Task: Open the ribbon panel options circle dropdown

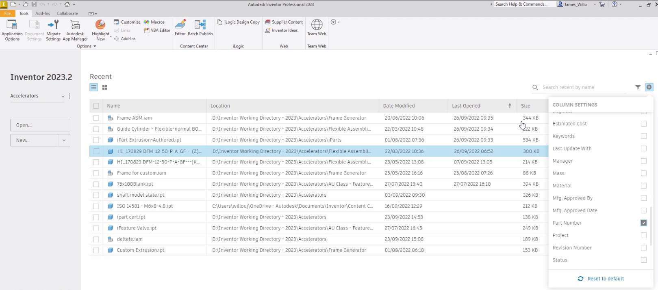Action: pyautogui.click(x=335, y=22)
